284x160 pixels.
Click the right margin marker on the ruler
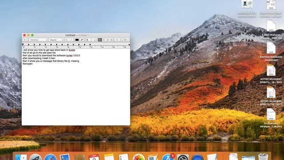[x=129, y=44]
